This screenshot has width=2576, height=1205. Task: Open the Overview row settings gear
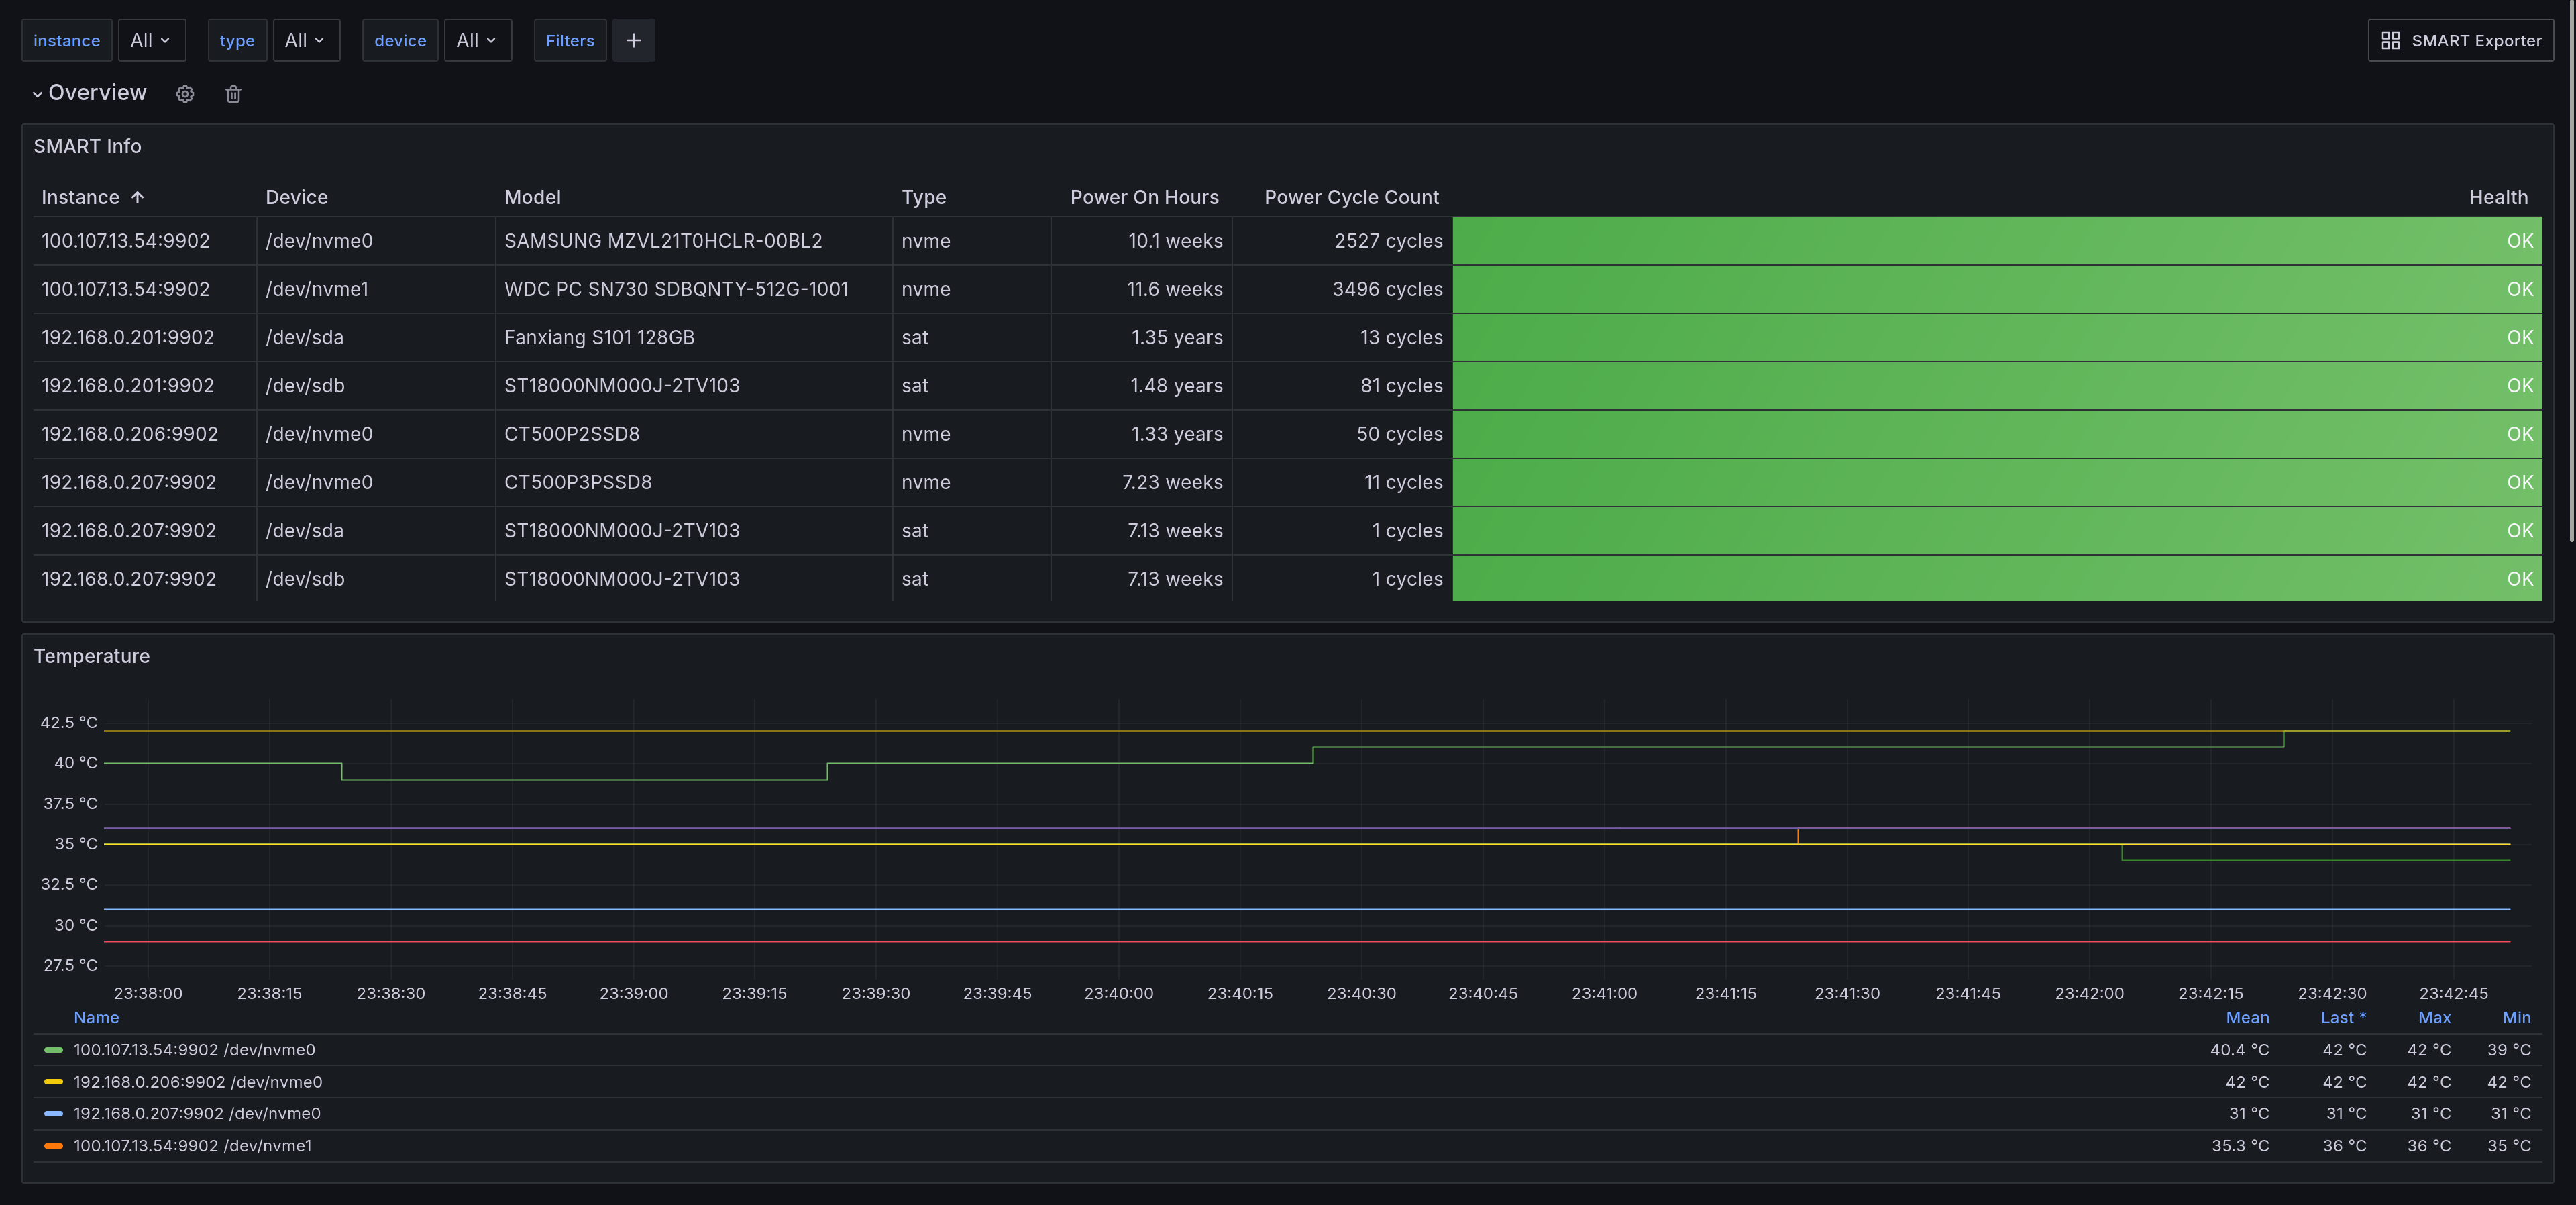point(185,94)
